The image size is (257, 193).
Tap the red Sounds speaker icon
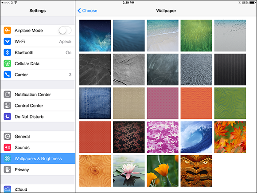click(x=8, y=148)
